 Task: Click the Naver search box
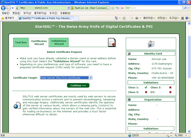point(154,8)
